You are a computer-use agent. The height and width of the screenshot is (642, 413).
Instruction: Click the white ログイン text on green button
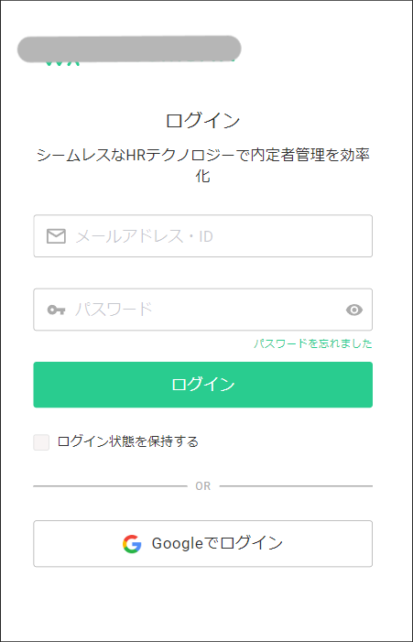[x=203, y=384]
